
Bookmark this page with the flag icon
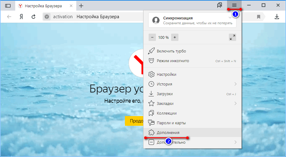click(258, 17)
